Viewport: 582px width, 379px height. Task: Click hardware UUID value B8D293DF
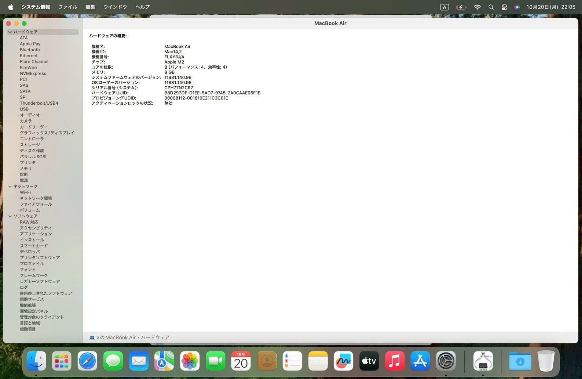click(212, 93)
